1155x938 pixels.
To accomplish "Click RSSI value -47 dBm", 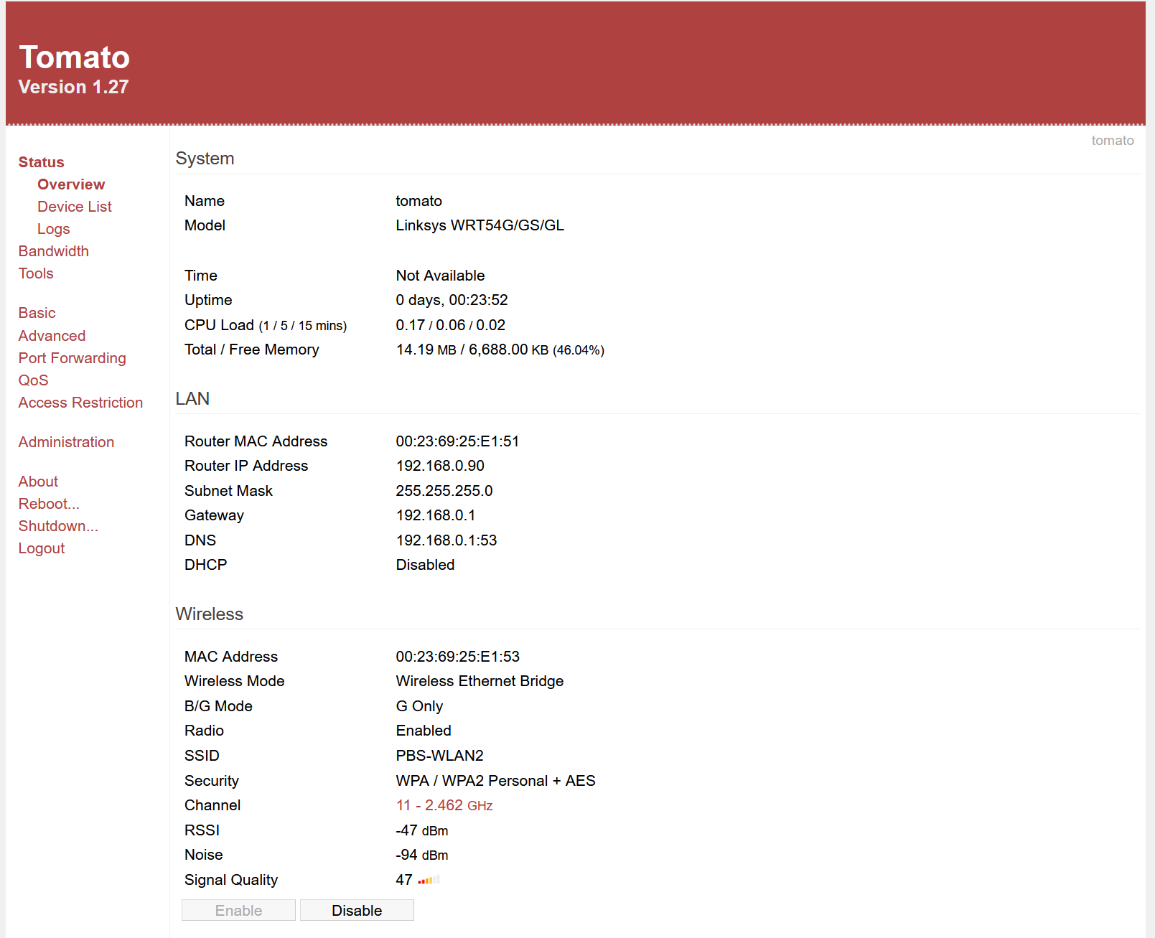I will [x=422, y=830].
